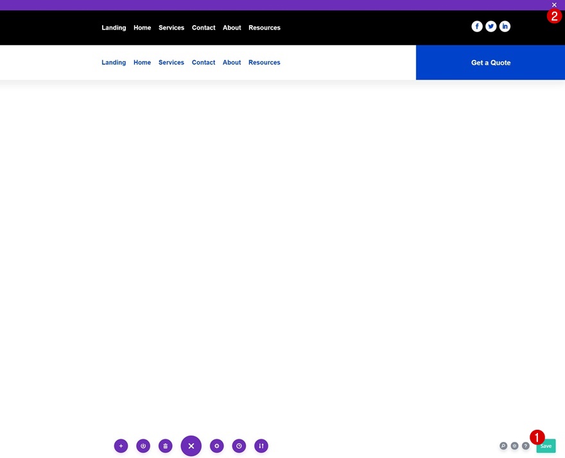Add a new section with the plus icon
This screenshot has width=565, height=458.
[121, 445]
